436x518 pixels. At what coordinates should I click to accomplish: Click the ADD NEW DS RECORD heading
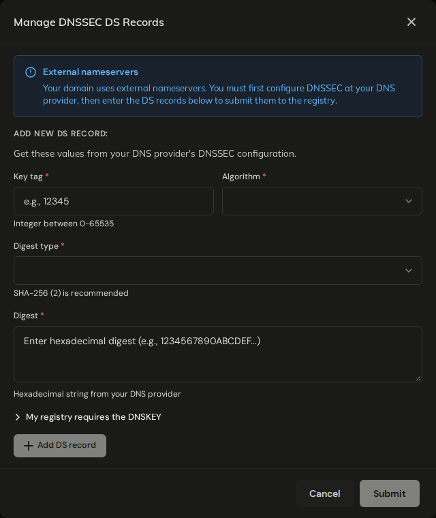(x=61, y=134)
